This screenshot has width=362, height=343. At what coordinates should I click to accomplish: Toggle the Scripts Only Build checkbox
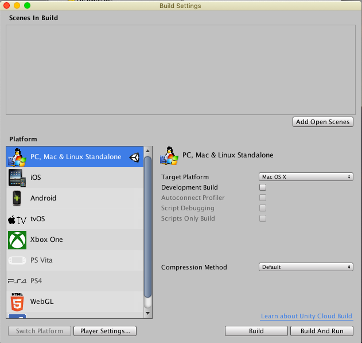coord(263,218)
